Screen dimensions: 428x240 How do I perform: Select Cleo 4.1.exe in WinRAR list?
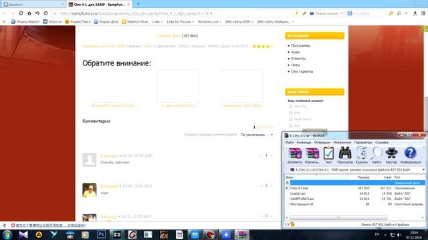point(299,188)
